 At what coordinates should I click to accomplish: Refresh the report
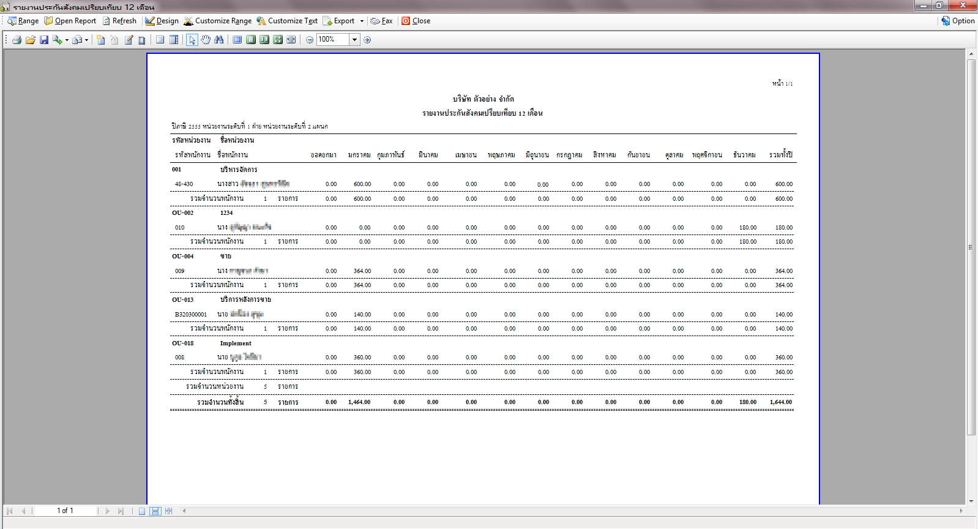pyautogui.click(x=119, y=21)
